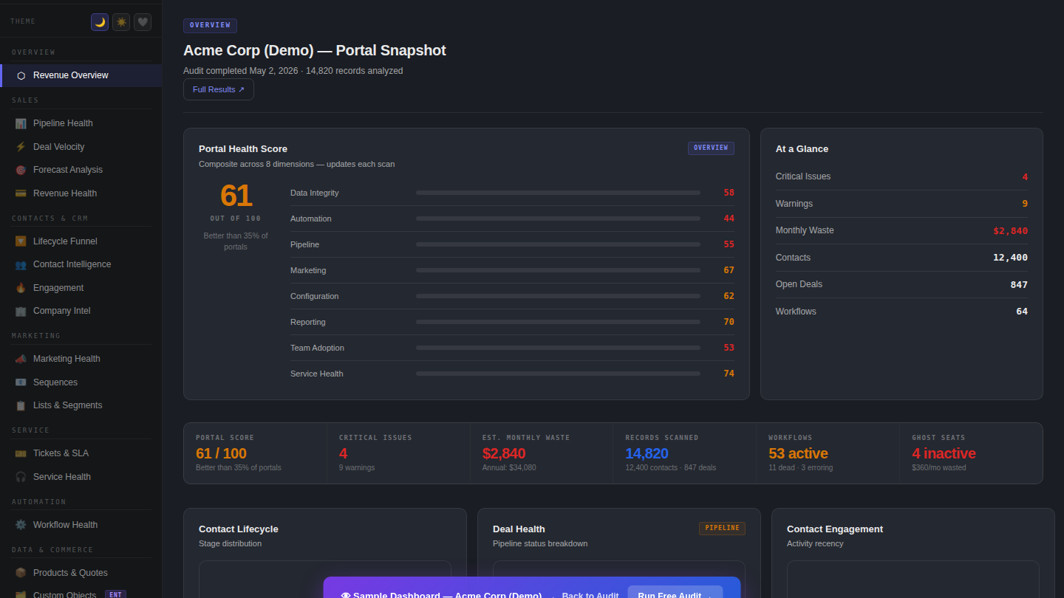Click the Portal Health Score heading
Viewport: 1064px width, 598px height.
[243, 148]
